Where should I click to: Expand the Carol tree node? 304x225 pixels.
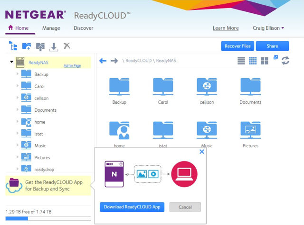(17, 86)
